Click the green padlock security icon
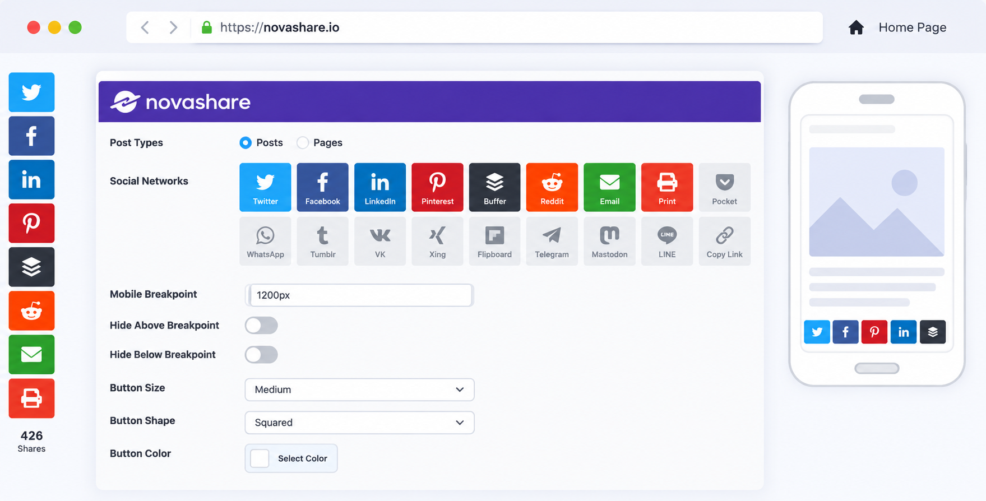This screenshot has height=501, width=986. pyautogui.click(x=207, y=27)
